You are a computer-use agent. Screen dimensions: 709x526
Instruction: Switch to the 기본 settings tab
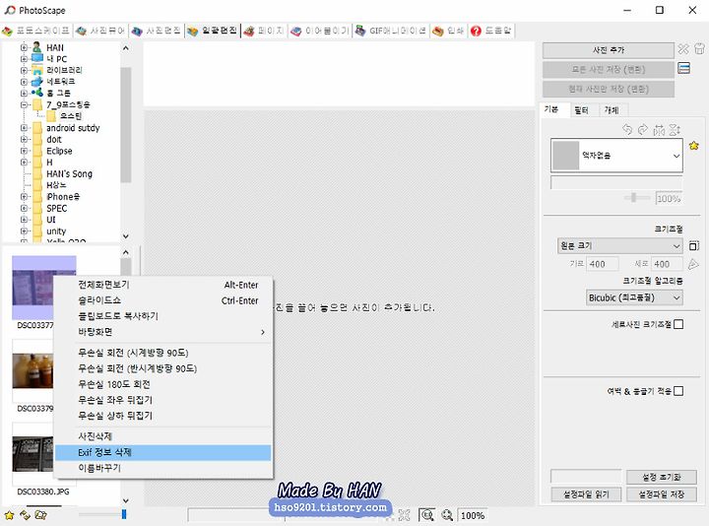coord(551,110)
